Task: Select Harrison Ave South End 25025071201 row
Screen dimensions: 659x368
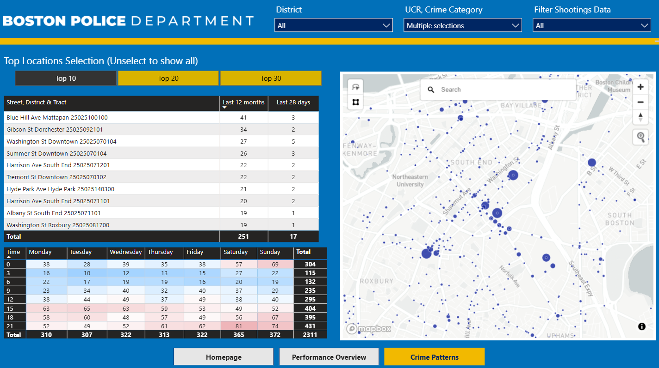Action: coord(162,165)
